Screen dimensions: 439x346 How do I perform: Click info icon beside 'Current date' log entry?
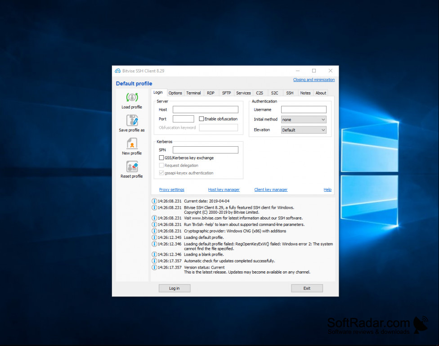tap(154, 201)
